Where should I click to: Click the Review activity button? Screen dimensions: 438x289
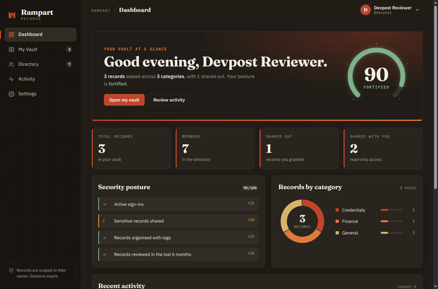[169, 100]
